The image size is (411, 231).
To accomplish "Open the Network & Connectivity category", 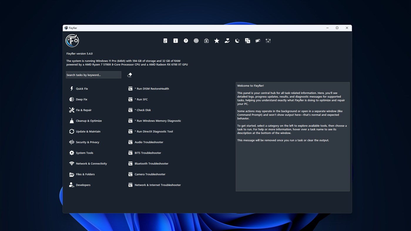I will click(x=88, y=164).
